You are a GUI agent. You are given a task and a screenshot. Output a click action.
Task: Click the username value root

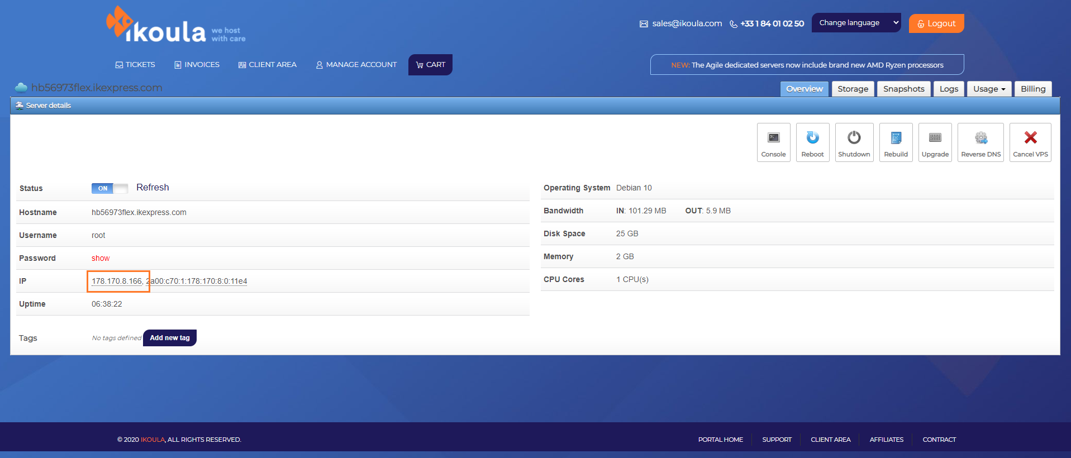tap(98, 235)
